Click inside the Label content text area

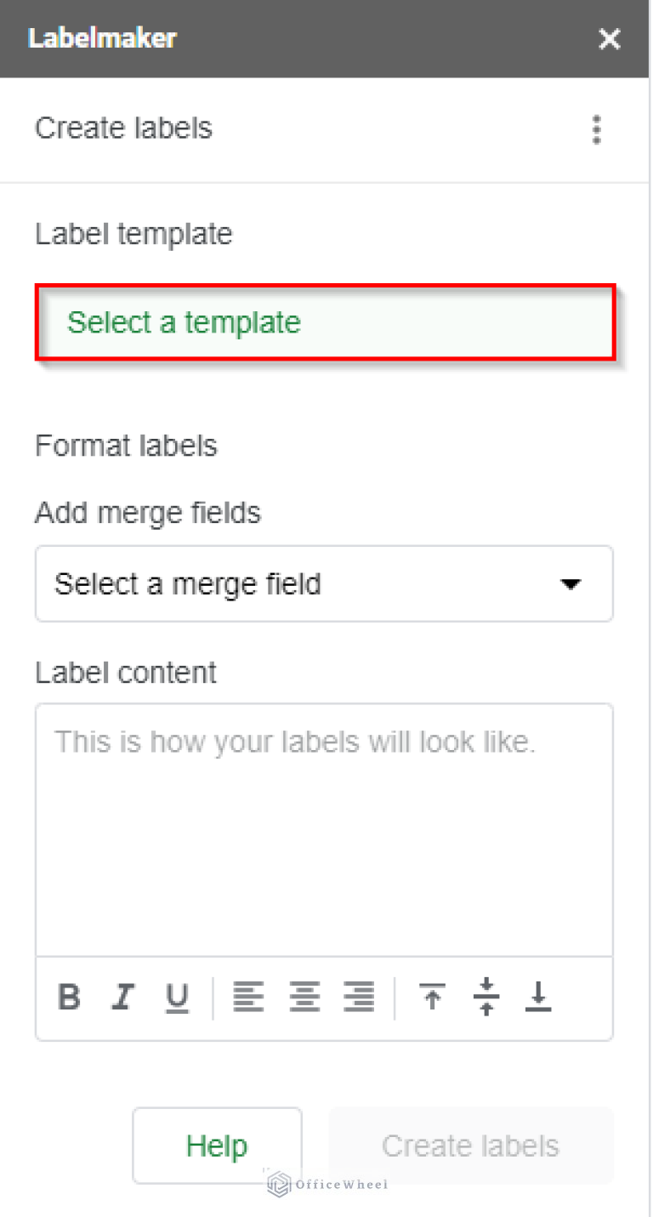coord(323,829)
